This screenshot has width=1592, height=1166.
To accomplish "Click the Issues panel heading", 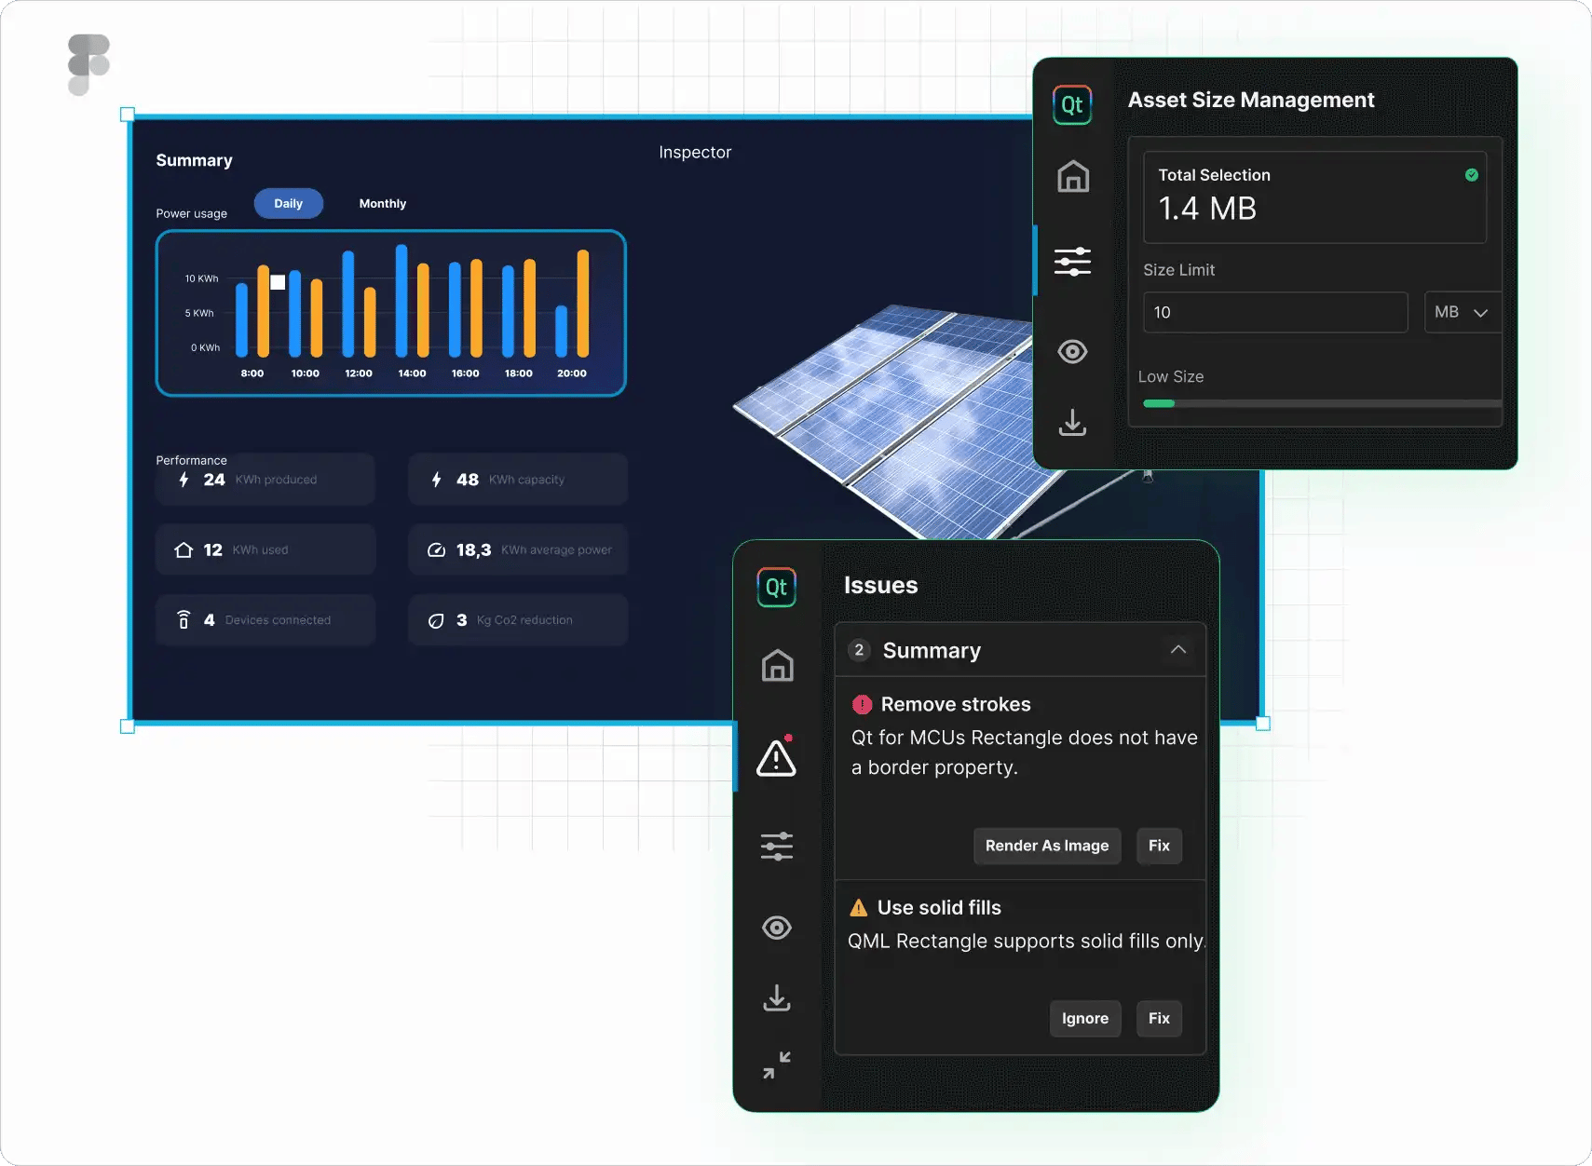I will point(880,585).
